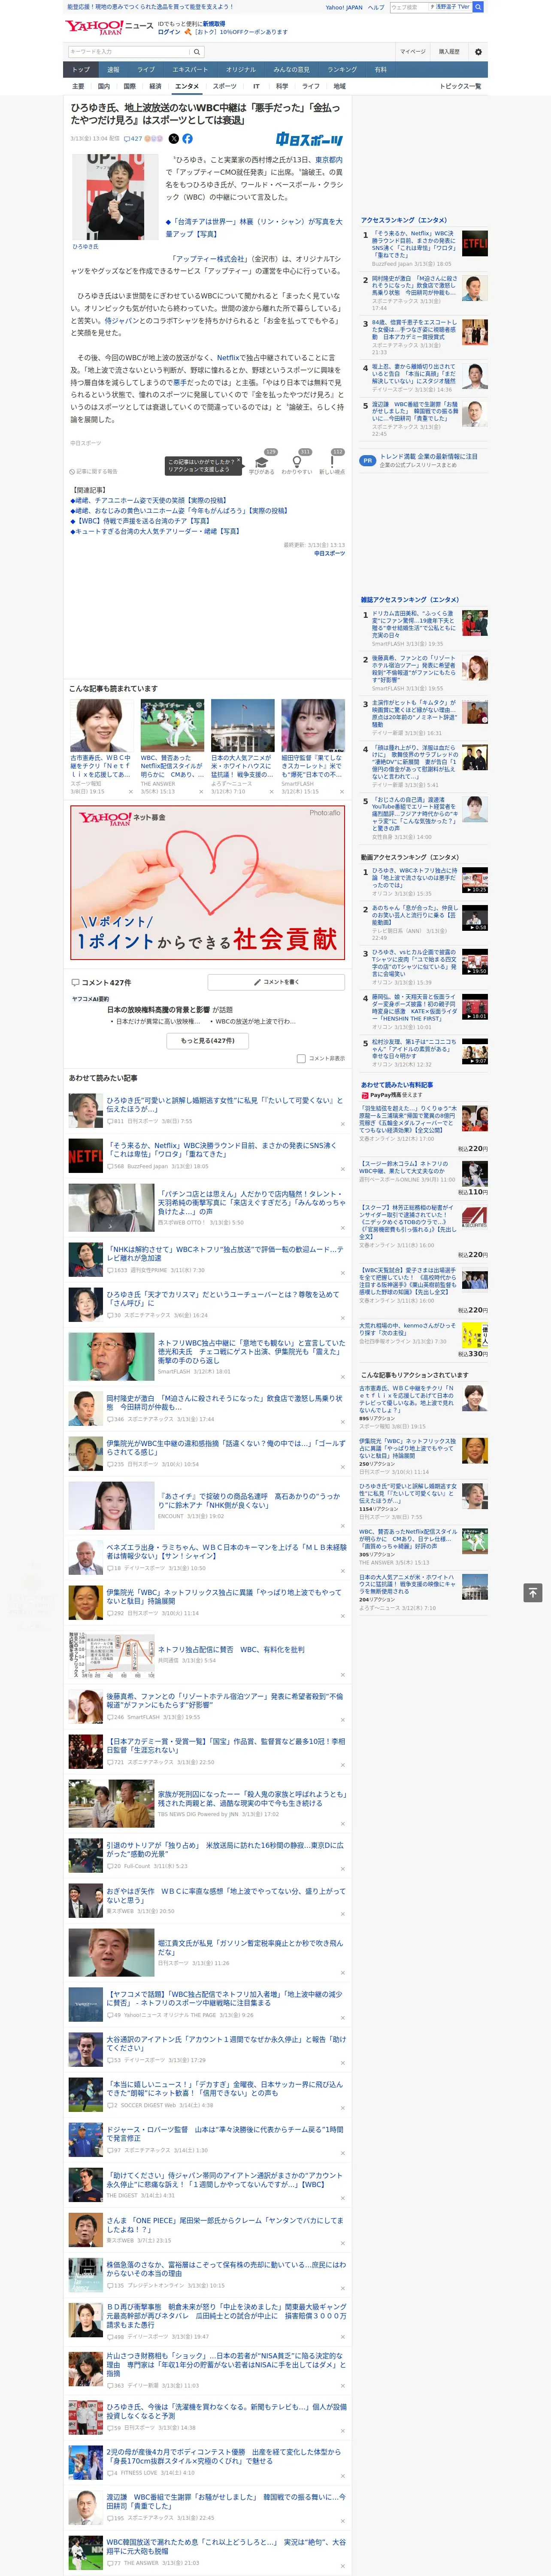Open the 「台湾チアは世界一」林襄 photo link
This screenshot has width=551, height=2576.
254,228
